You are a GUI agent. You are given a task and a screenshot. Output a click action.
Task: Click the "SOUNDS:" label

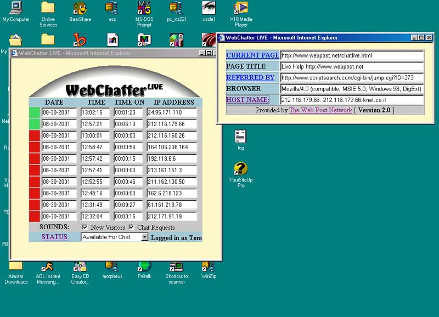pyautogui.click(x=54, y=227)
